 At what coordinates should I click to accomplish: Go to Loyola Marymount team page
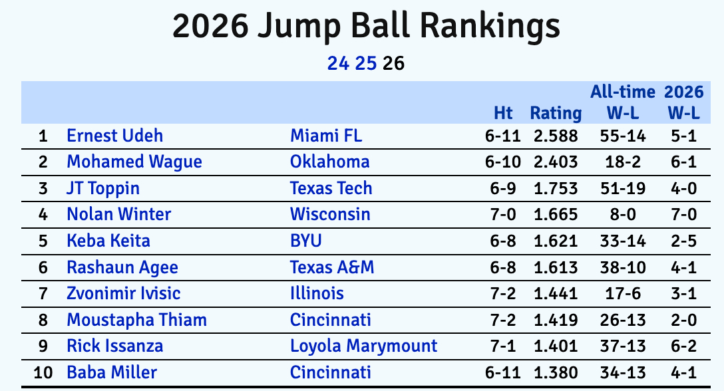pos(364,346)
